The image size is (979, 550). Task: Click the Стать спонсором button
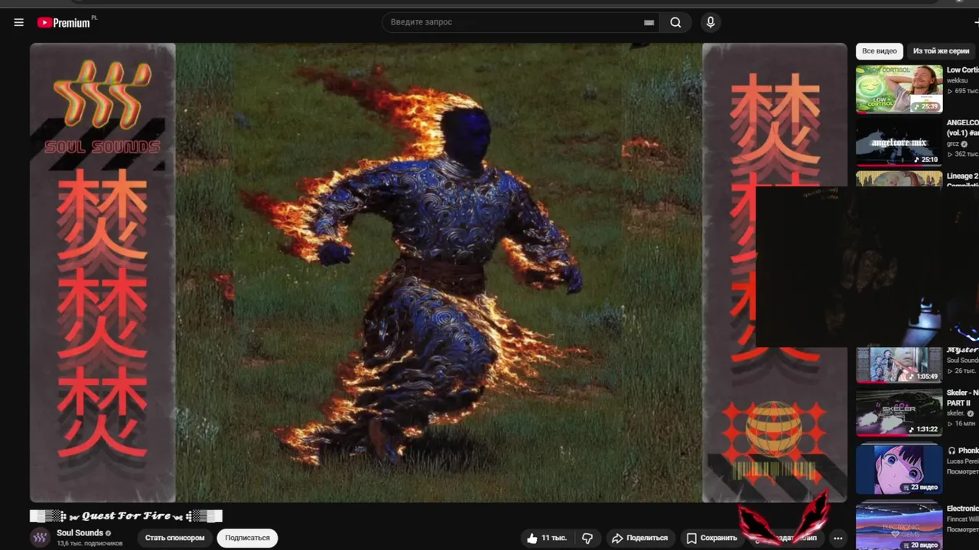tap(175, 538)
